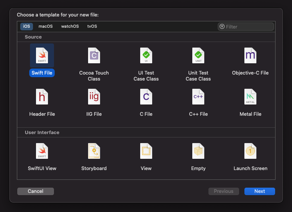The image size is (292, 212).
Task: Select the Empty template icon
Action: coord(198,151)
